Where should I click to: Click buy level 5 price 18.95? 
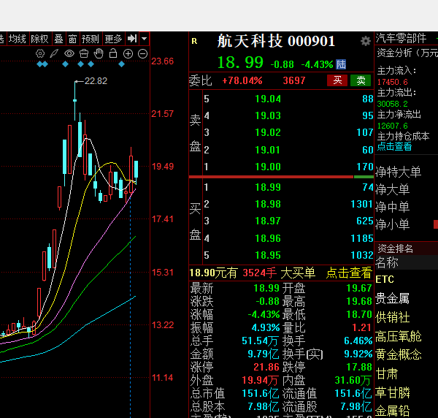point(268,255)
